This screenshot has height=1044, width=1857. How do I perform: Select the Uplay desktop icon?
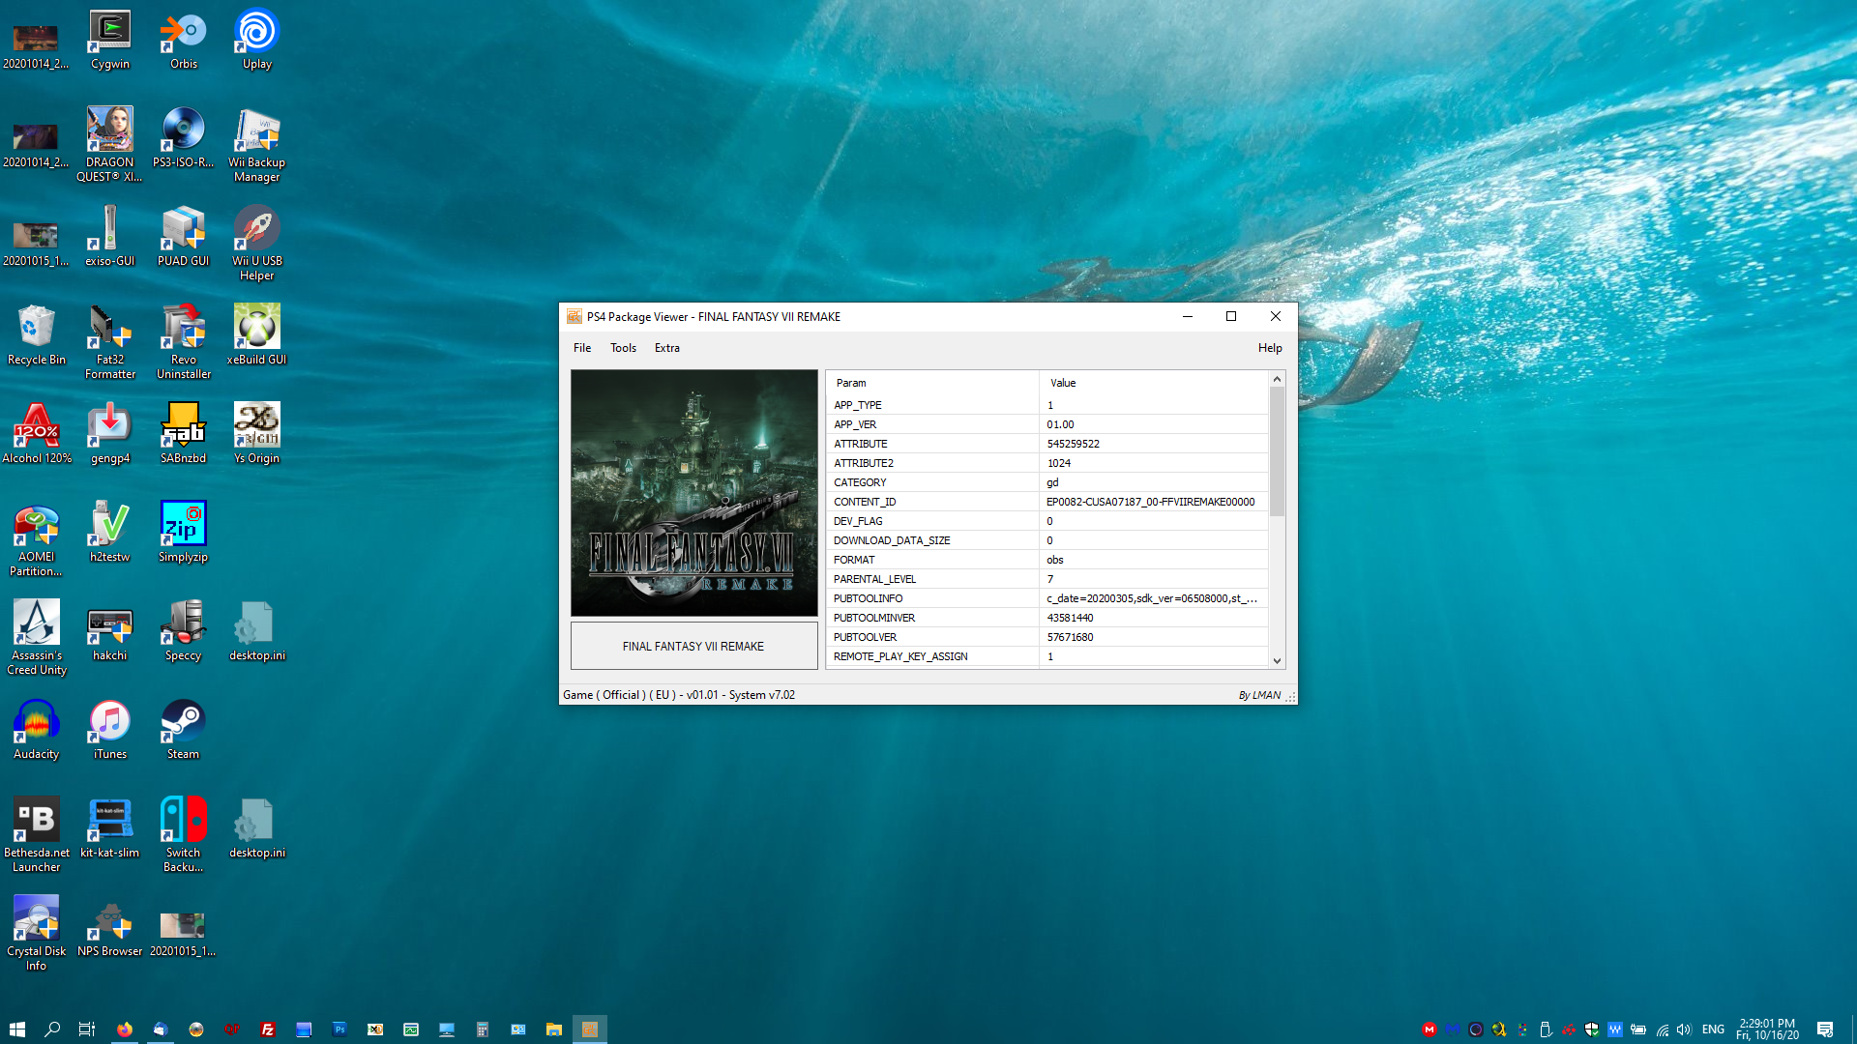pos(257,41)
